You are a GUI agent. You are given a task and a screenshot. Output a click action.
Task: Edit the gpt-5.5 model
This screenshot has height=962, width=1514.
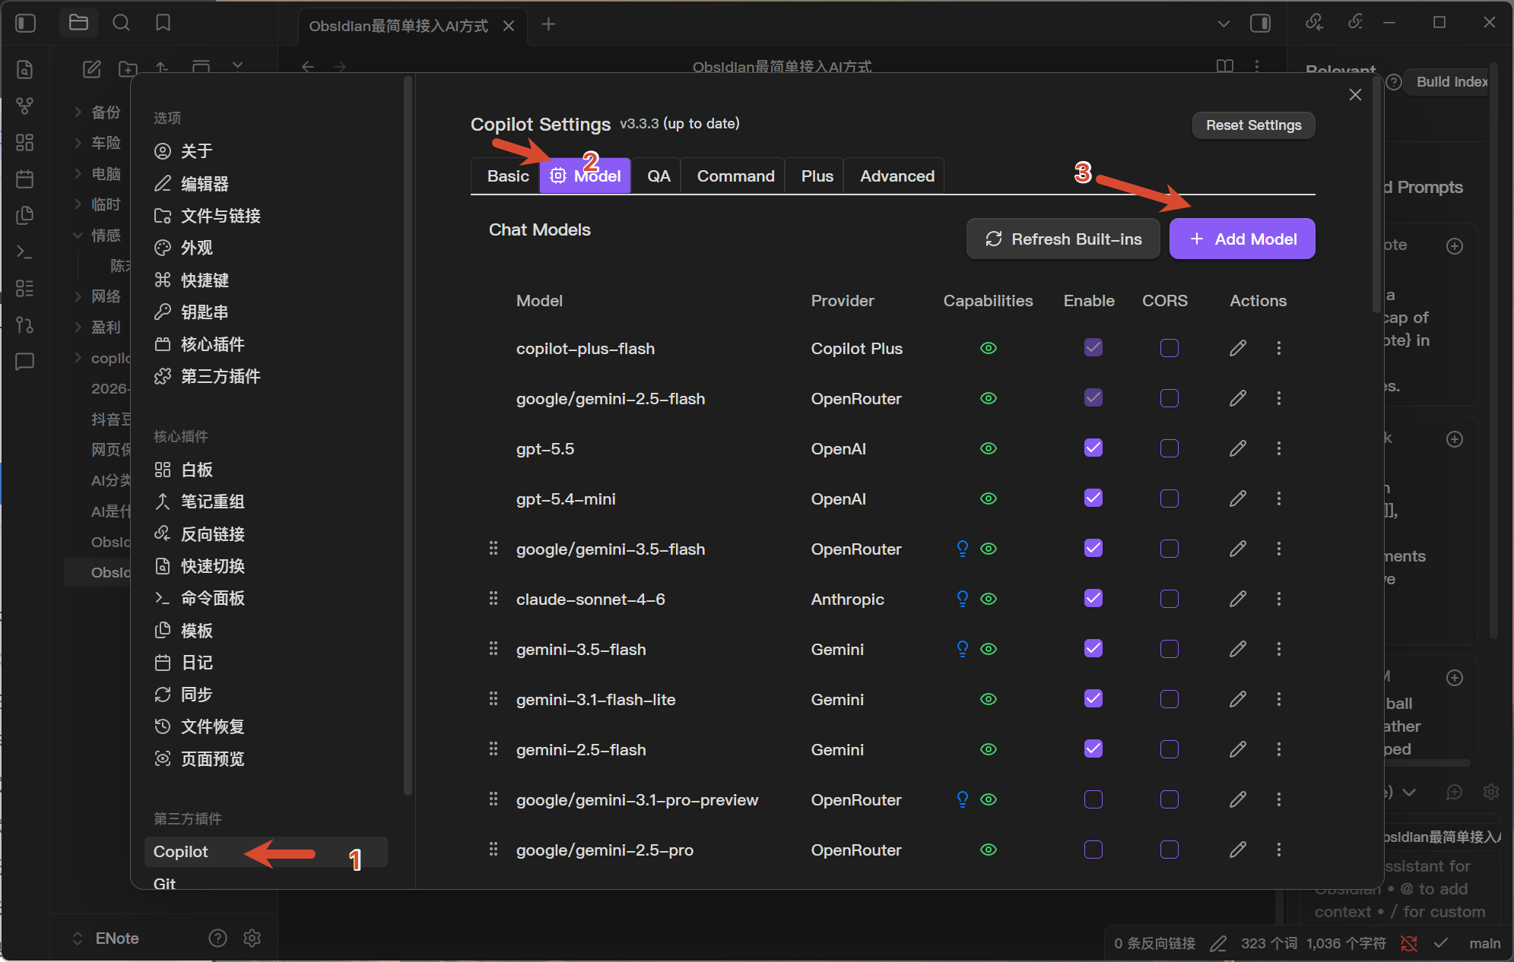click(x=1238, y=448)
